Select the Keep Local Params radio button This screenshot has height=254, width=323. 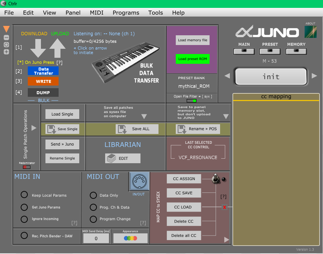pos(24,195)
